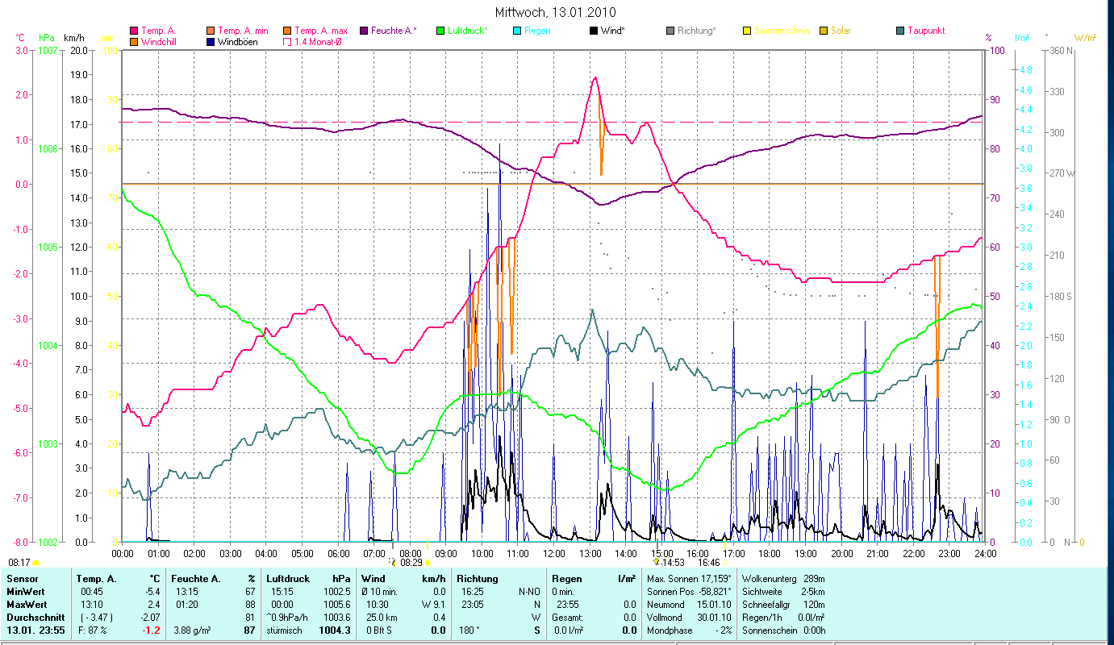The width and height of the screenshot is (1114, 645).
Task: Click the 180 ° direction value
Action: pos(469,630)
